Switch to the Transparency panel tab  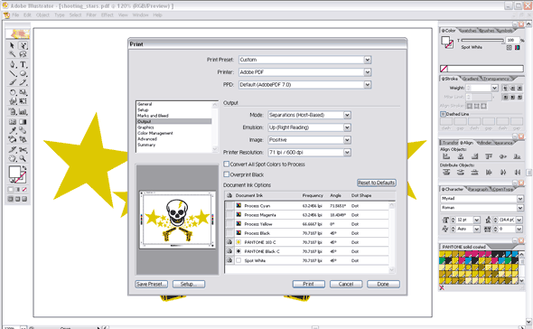pyautogui.click(x=496, y=79)
